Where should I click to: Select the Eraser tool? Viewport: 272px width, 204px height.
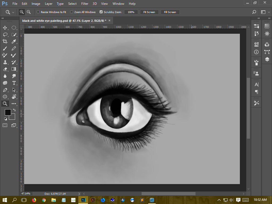(x=5, y=69)
